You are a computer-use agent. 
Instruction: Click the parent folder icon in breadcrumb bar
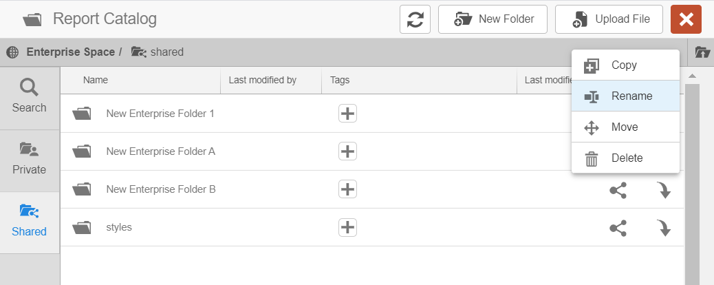[702, 52]
